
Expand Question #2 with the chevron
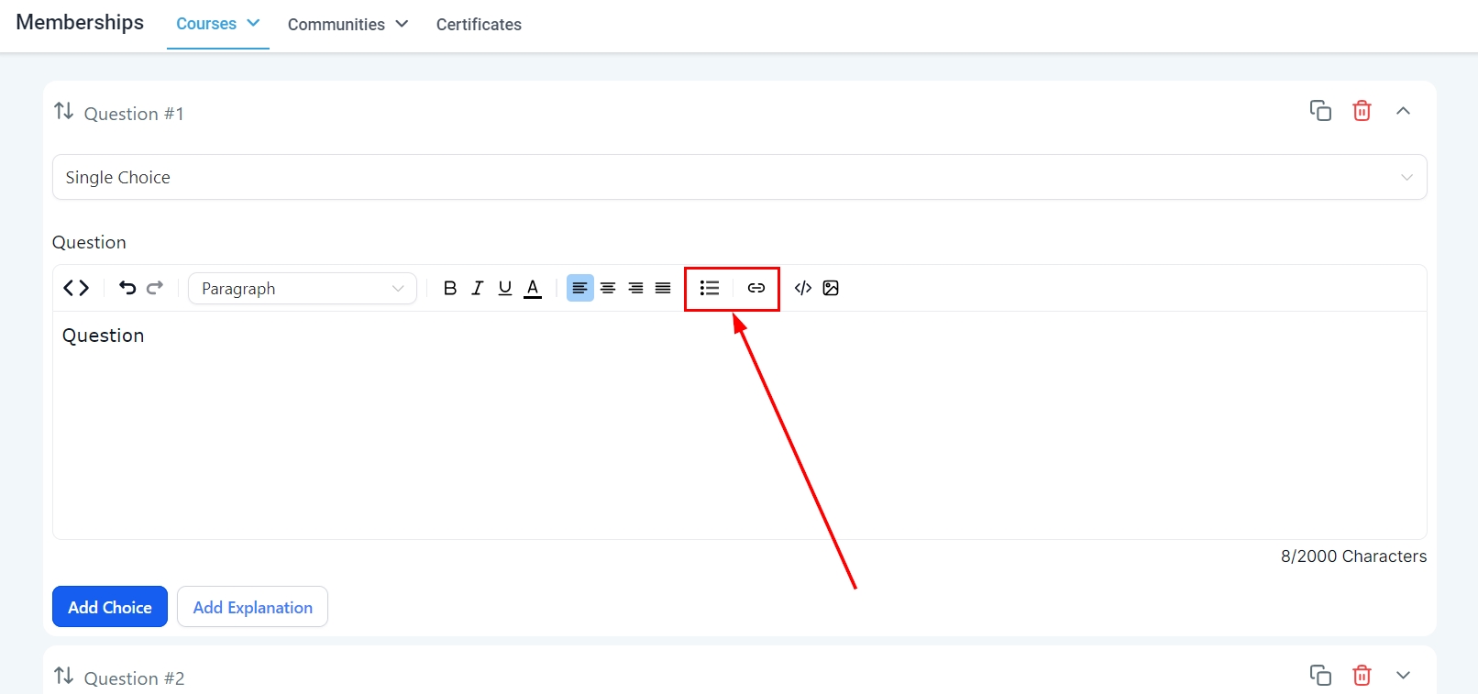1403,676
